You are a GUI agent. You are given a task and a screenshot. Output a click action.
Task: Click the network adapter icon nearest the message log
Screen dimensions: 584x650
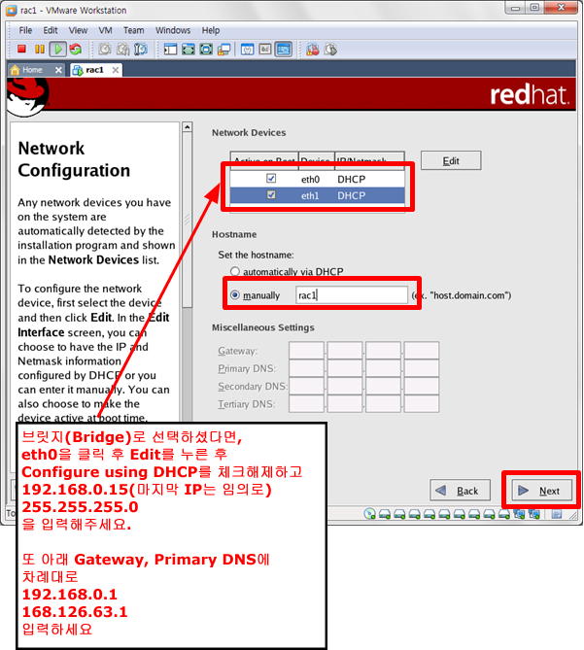pyautogui.click(x=534, y=514)
